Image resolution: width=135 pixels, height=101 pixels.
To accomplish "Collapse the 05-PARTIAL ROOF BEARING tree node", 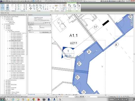I will [8, 71].
